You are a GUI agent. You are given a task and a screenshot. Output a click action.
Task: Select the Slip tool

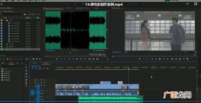[x=26, y=77]
